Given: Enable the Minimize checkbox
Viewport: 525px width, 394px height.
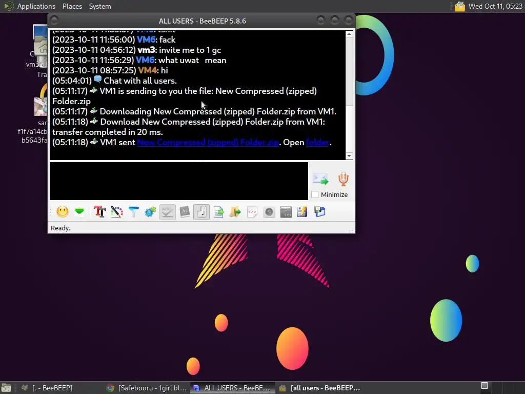Looking at the screenshot, I should 315,194.
